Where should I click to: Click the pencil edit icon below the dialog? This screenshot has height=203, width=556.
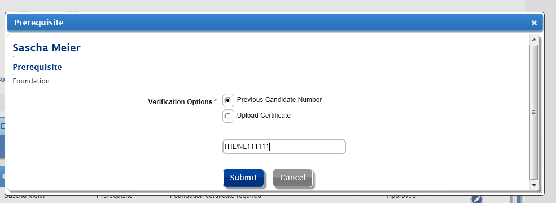click(x=477, y=199)
